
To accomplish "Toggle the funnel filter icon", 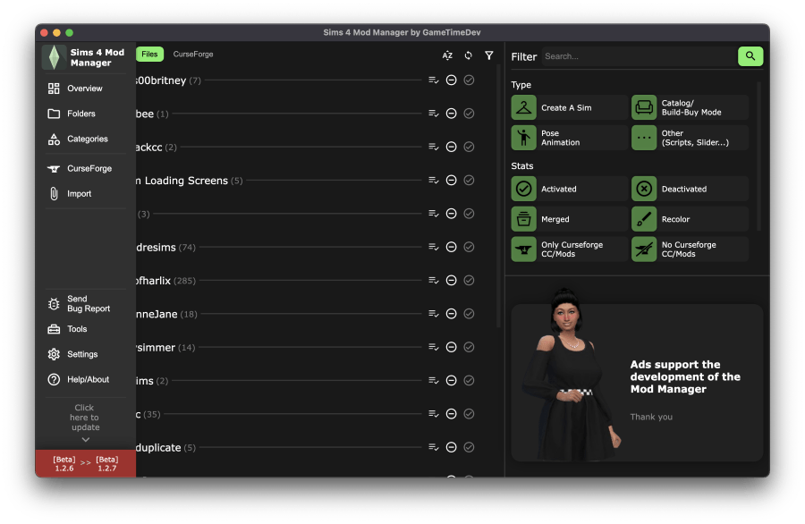I will tap(489, 55).
